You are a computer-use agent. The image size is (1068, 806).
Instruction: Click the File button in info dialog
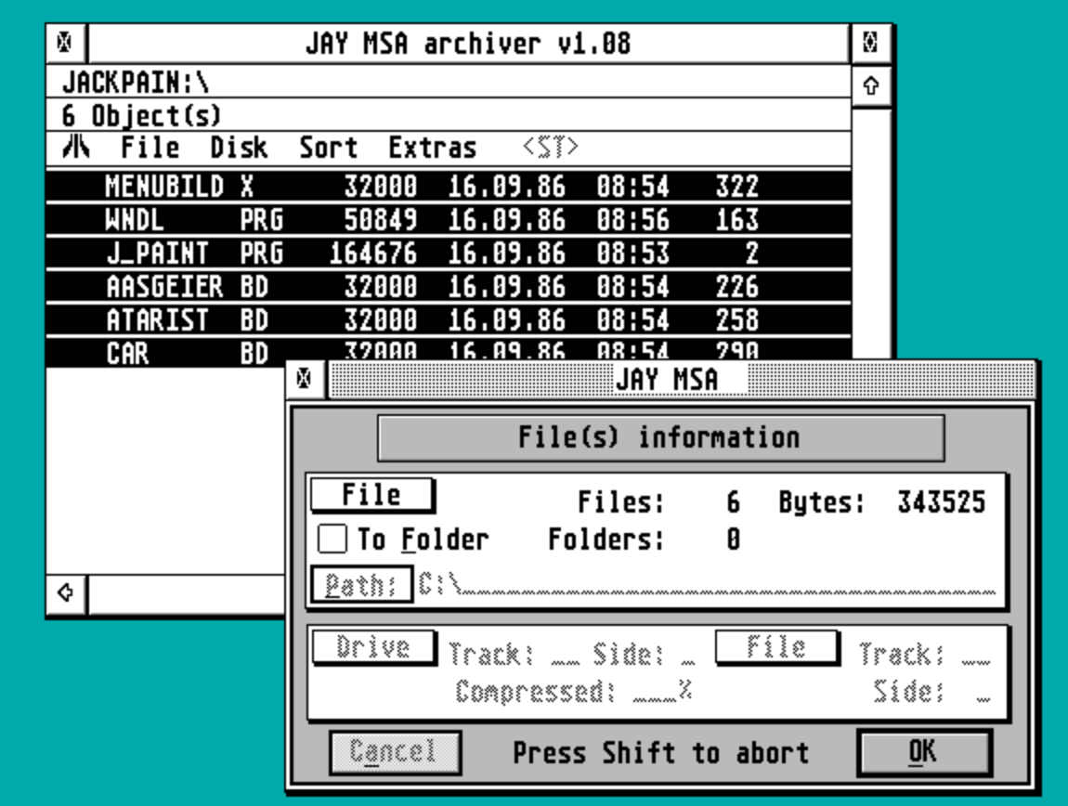click(x=371, y=495)
